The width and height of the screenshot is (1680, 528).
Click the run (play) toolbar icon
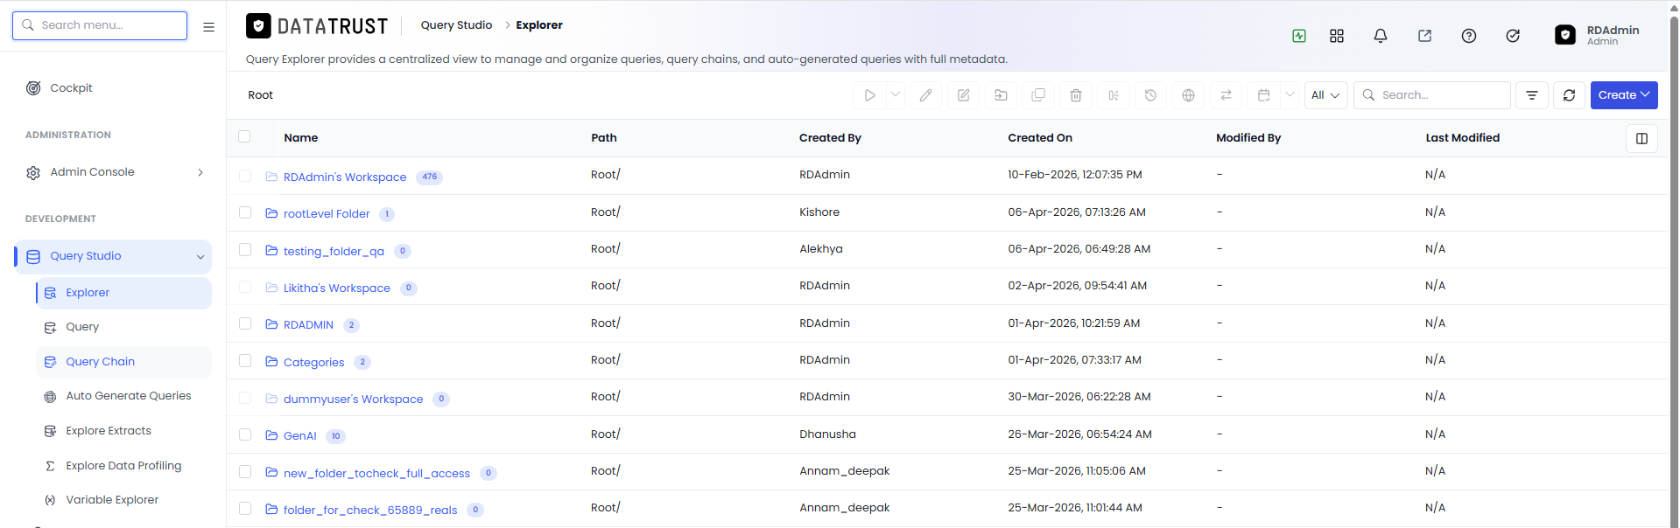coord(869,95)
